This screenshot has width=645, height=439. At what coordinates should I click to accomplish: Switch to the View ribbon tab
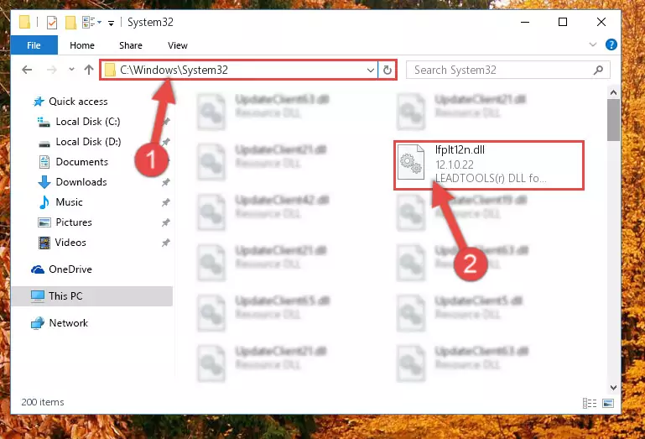click(x=178, y=45)
